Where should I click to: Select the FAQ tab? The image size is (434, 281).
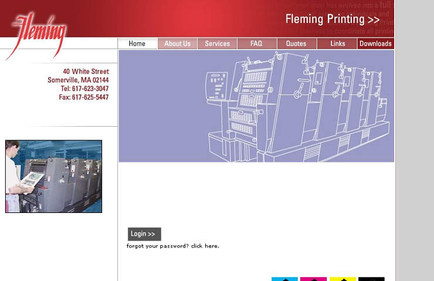(257, 44)
